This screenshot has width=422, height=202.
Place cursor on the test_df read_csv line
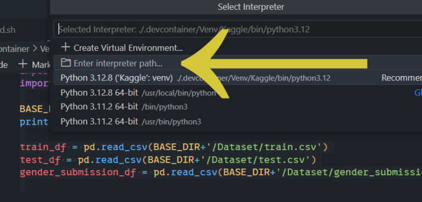168,160
